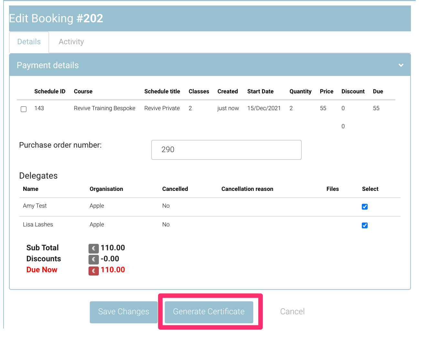
Task: Click the Amy Test delegate name
Action: coord(35,206)
